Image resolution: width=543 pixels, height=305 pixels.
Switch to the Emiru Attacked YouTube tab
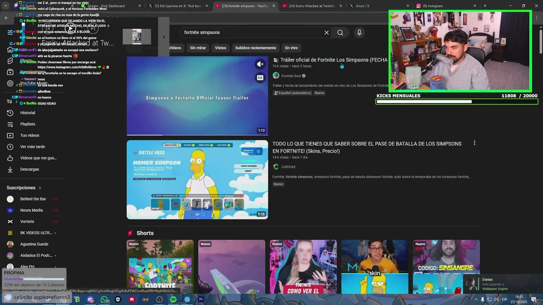(312, 6)
